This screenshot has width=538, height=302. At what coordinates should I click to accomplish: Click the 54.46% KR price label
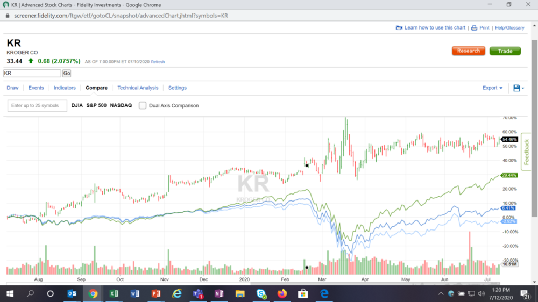[x=509, y=140]
